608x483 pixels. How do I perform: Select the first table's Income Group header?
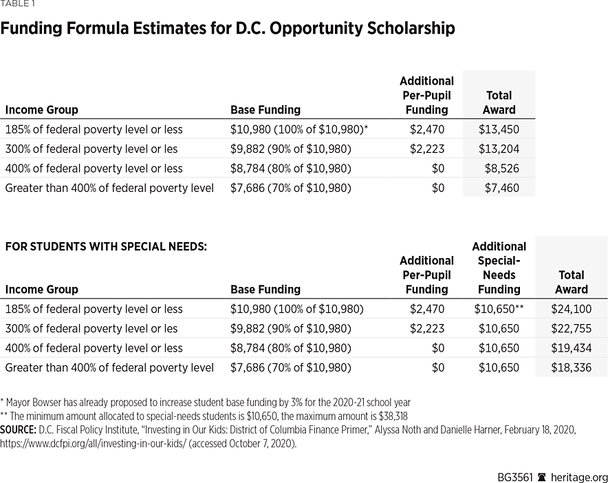(42, 110)
